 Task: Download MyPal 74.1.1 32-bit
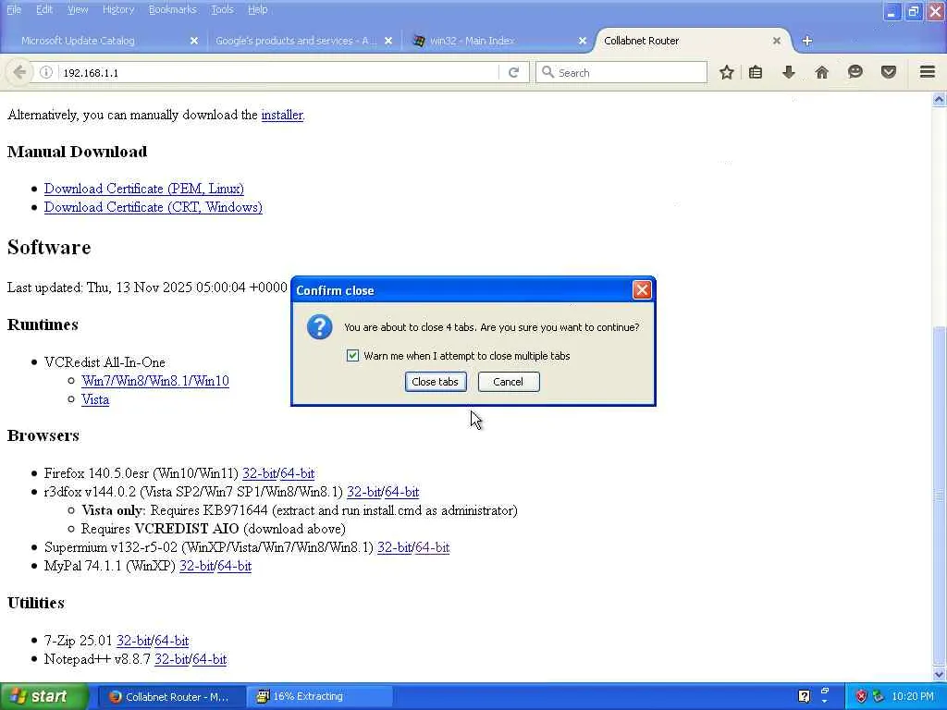(x=197, y=567)
